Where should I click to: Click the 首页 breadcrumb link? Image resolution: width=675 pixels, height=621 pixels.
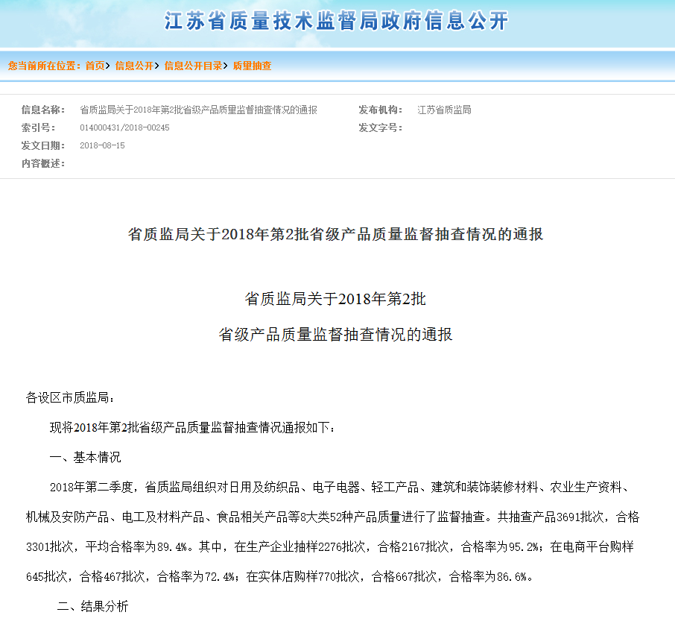point(95,66)
